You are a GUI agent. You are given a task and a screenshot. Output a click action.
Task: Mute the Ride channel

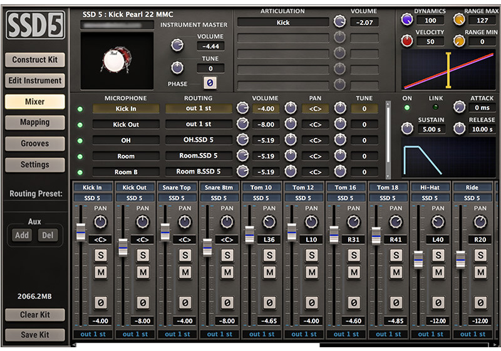480,273
